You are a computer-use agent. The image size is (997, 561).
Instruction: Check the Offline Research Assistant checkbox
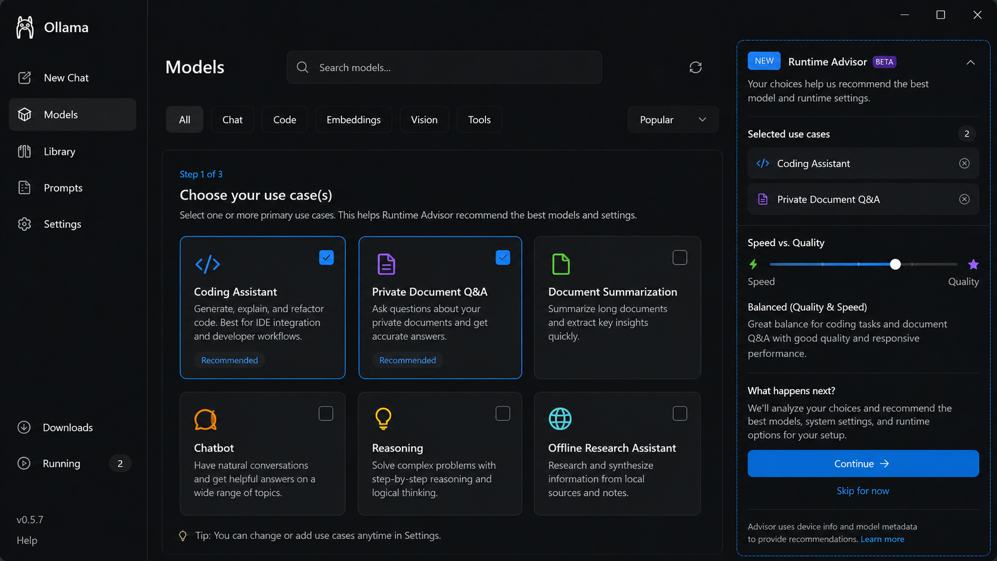[x=680, y=413]
